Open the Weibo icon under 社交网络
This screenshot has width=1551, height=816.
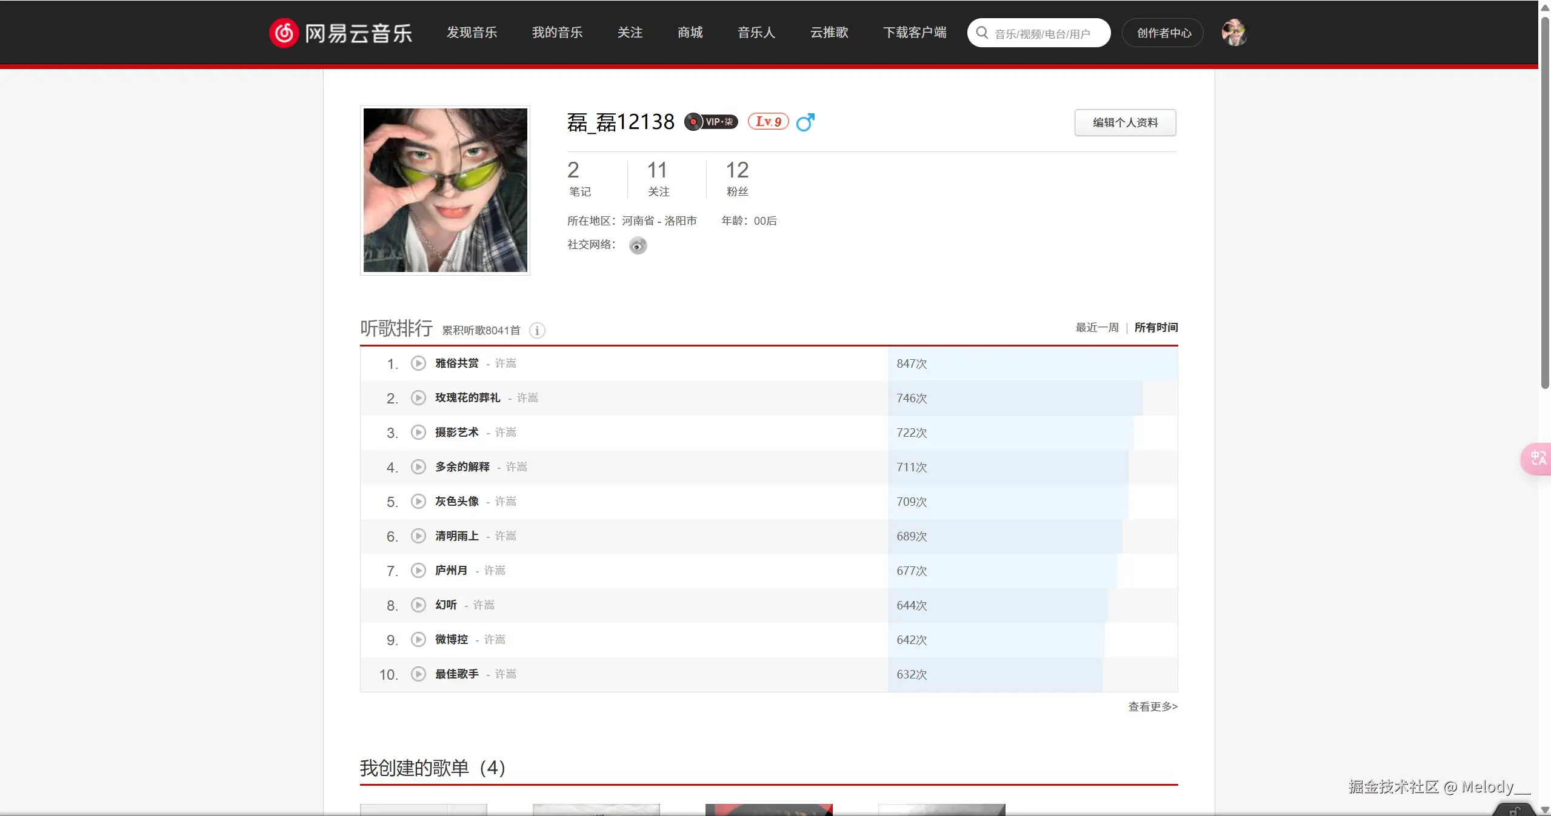(x=636, y=245)
